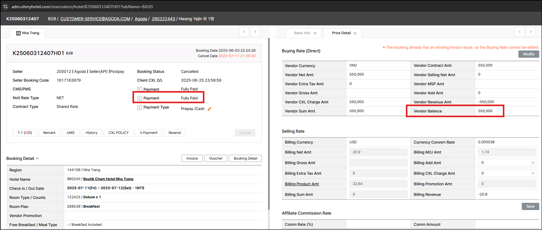The height and width of the screenshot is (230, 542).
Task: Collapse the Booking Detail section
Action: click(x=37, y=158)
